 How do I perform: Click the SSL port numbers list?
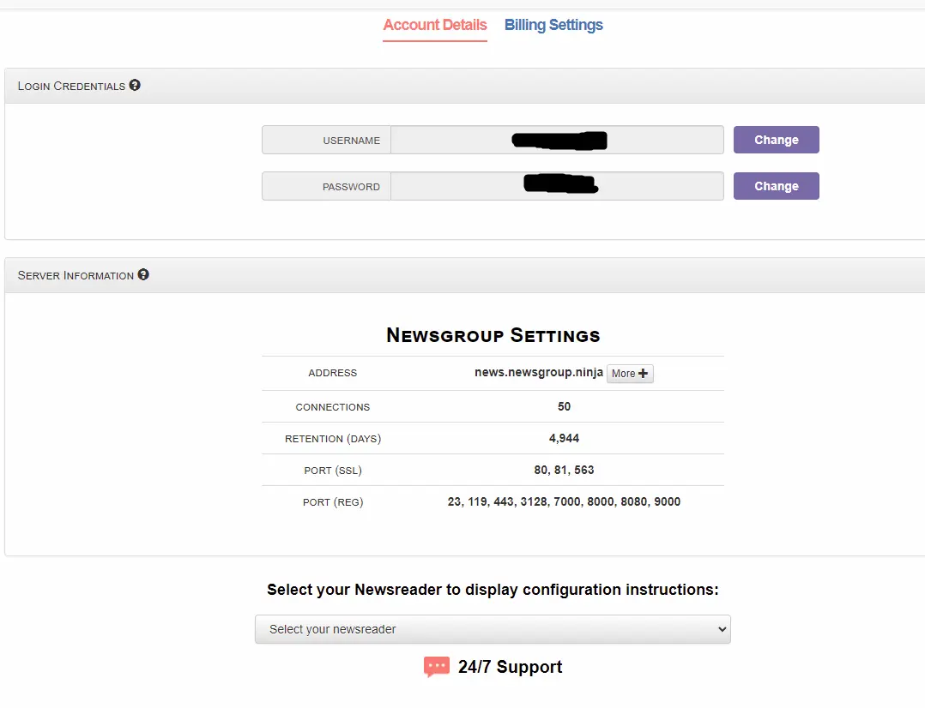click(564, 470)
